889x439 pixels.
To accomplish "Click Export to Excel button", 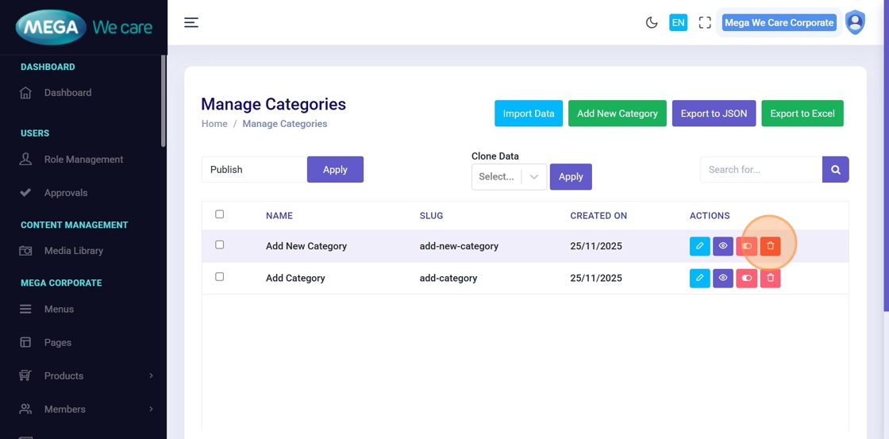I will [x=802, y=114].
